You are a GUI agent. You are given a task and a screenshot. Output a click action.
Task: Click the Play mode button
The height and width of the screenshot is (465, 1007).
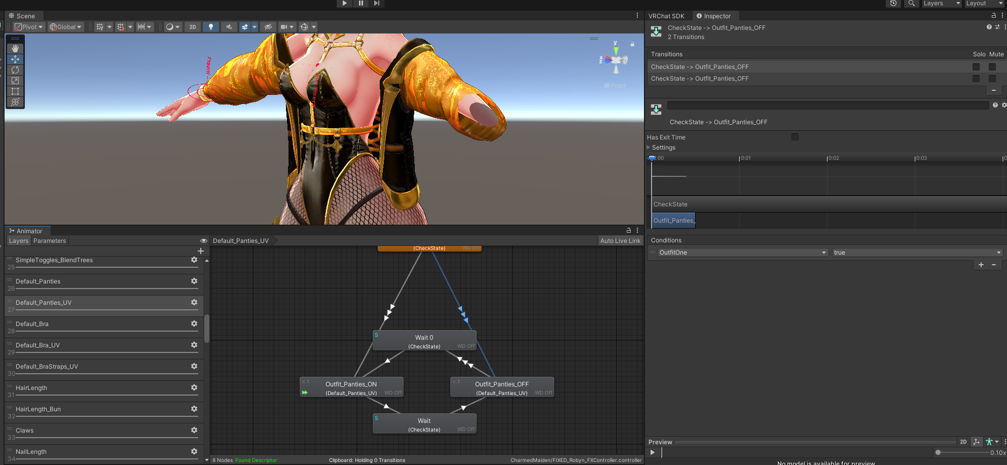pos(344,4)
